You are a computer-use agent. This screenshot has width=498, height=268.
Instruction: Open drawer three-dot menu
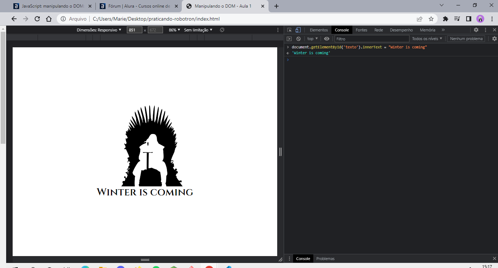coord(289,259)
